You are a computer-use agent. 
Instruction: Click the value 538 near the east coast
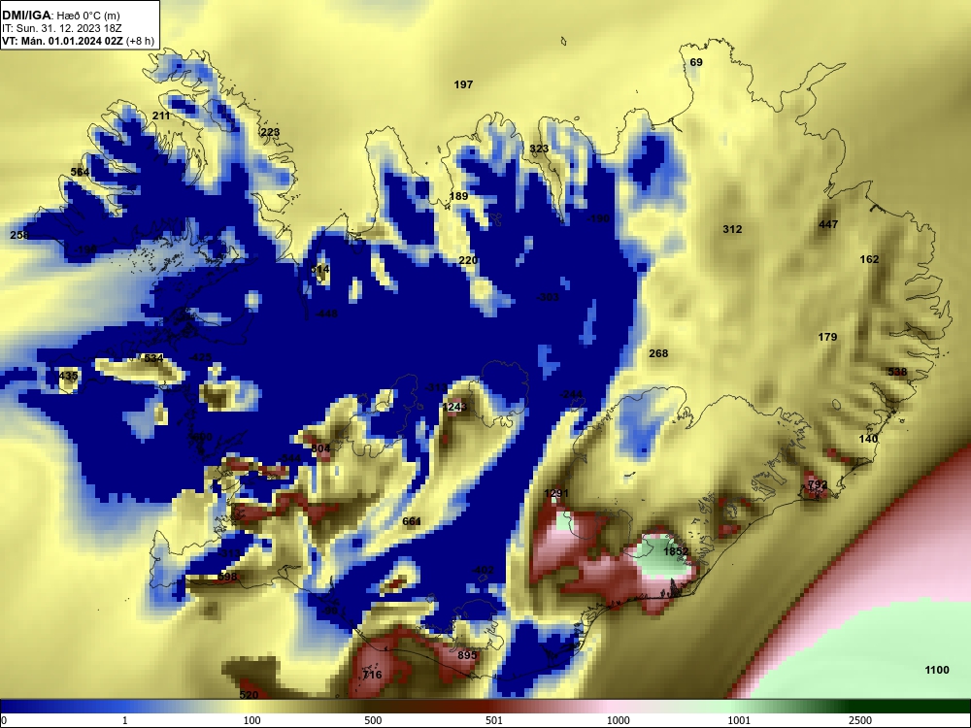pos(896,372)
